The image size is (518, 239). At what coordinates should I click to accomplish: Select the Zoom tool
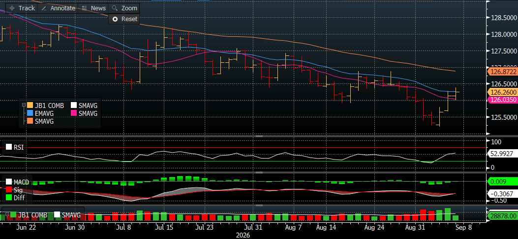click(124, 8)
